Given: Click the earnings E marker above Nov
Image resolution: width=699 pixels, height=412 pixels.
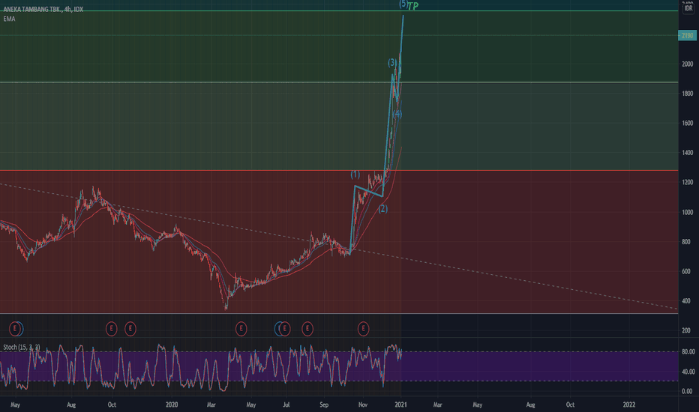Looking at the screenshot, I should click(x=363, y=329).
